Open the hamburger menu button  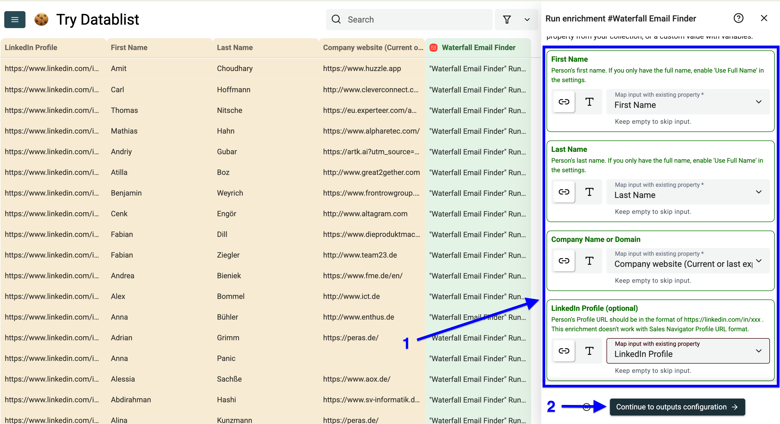15,20
